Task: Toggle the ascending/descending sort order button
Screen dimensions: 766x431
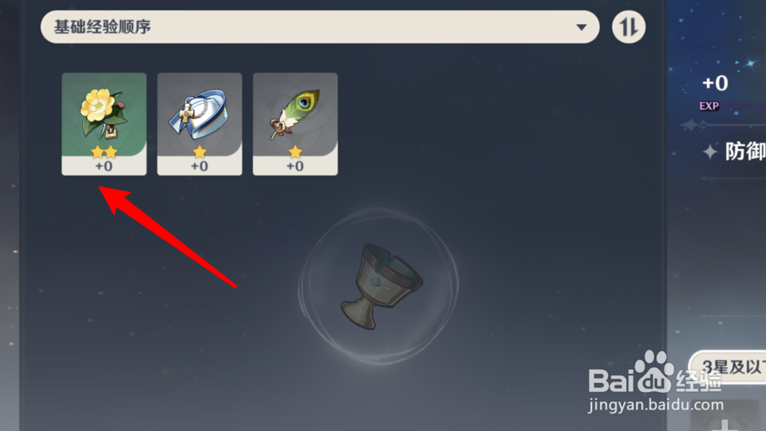Action: [x=629, y=27]
